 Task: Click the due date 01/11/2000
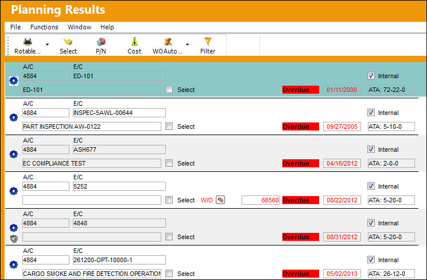342,90
